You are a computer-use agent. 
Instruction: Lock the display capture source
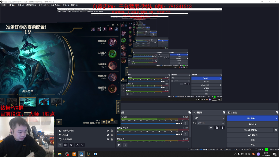112,139
